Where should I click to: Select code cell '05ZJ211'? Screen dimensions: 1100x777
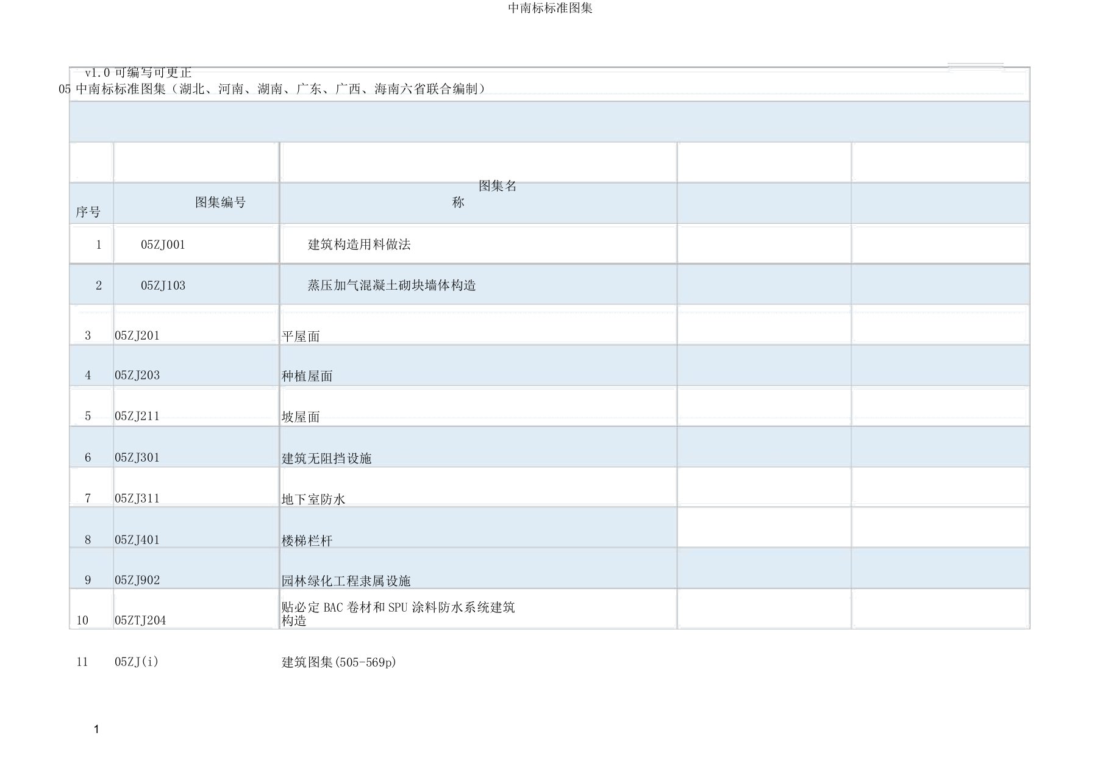point(137,416)
